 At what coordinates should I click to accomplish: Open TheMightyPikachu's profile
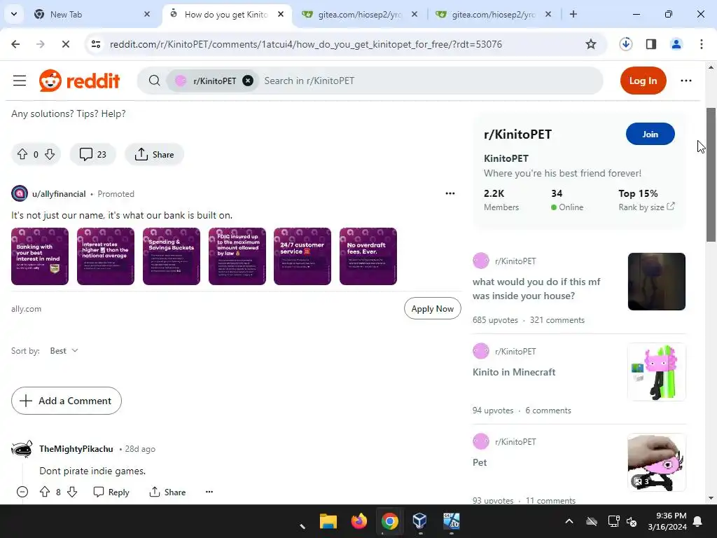(76, 449)
